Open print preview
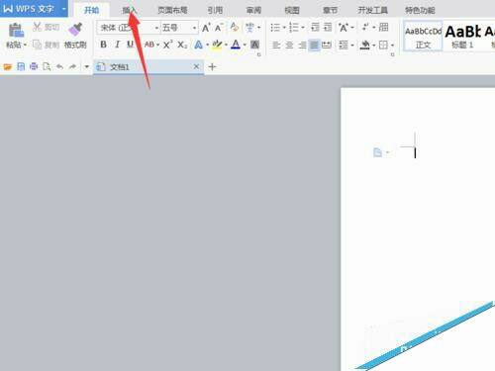Viewport: 495px width, 371px height. [47, 67]
